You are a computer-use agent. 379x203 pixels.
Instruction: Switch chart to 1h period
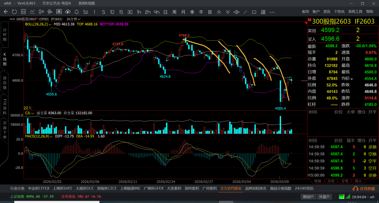point(139,12)
